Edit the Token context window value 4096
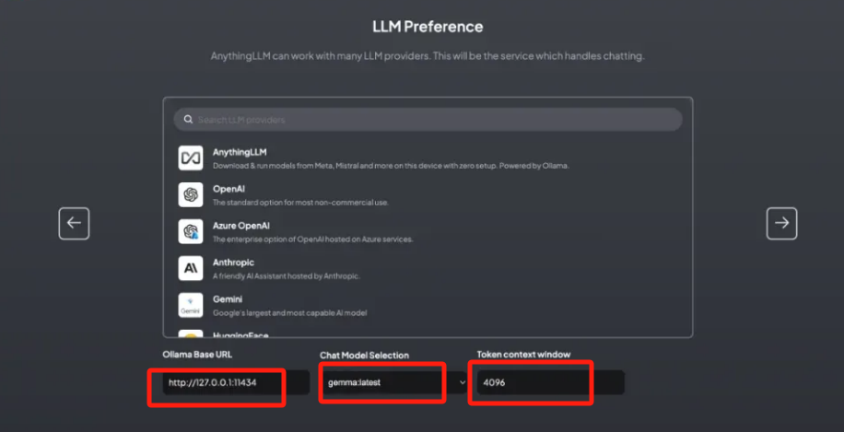Screen dimensions: 844x432 (x=550, y=382)
